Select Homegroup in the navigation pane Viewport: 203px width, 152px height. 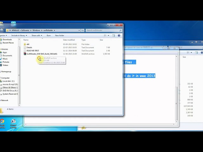[6, 72]
